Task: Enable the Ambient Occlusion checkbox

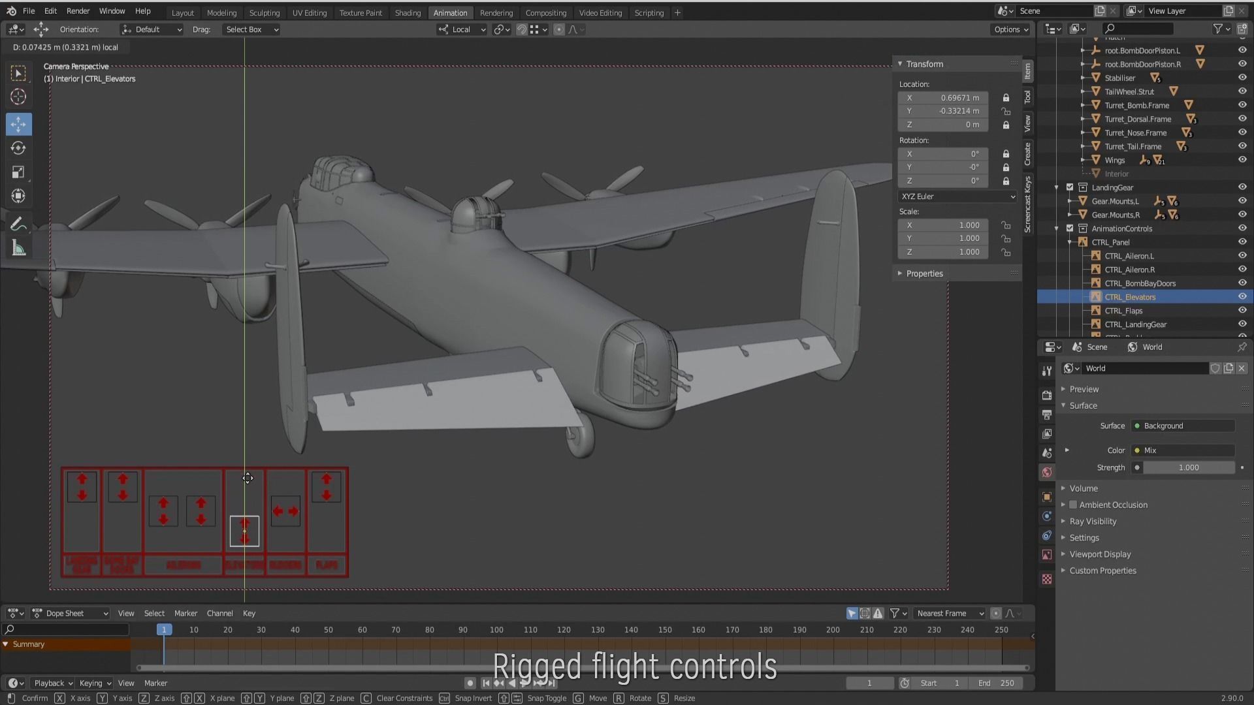Action: click(1073, 505)
